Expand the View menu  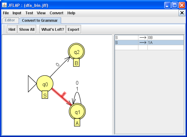pyautogui.click(x=41, y=13)
